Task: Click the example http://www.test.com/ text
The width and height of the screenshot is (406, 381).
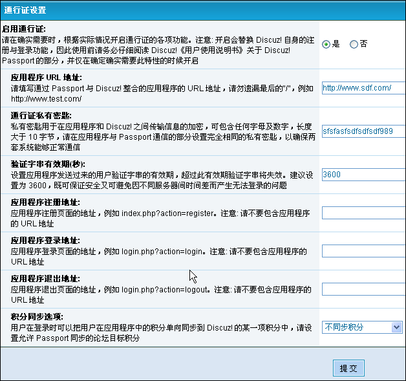Action: [46, 99]
